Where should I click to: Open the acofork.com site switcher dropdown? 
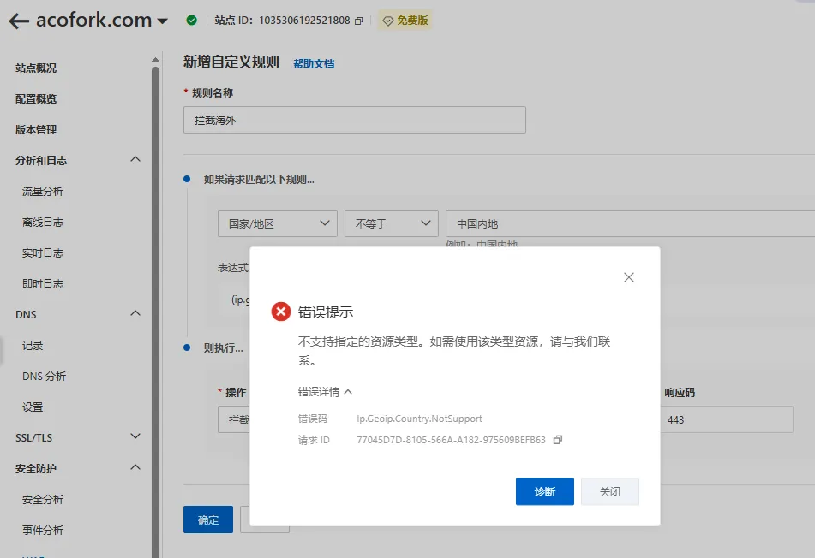(x=163, y=21)
